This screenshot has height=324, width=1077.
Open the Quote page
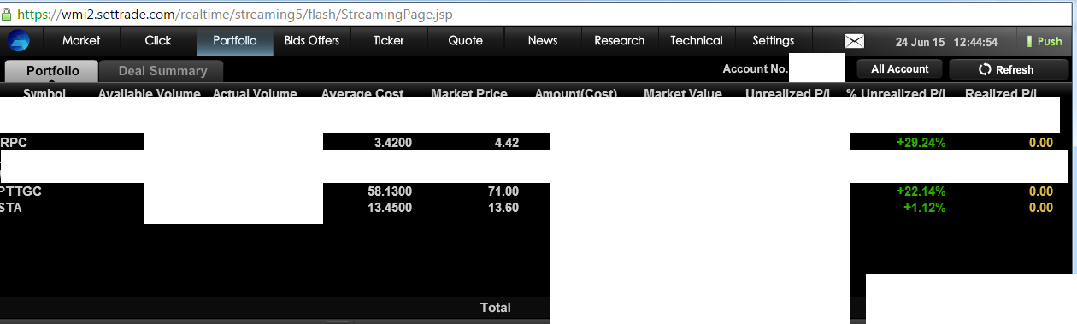pyautogui.click(x=466, y=40)
